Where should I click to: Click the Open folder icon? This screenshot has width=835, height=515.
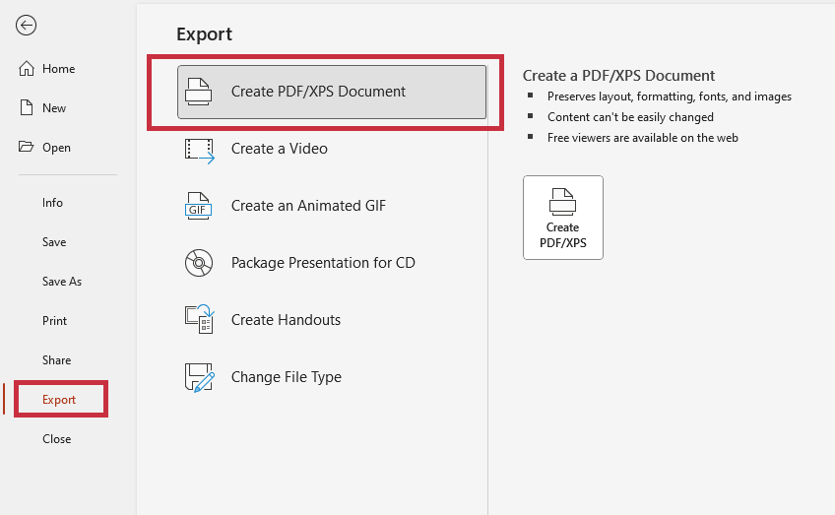pos(27,148)
